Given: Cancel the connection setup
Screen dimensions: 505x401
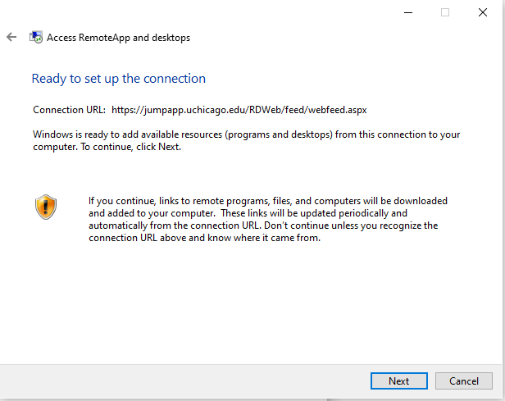Looking at the screenshot, I should 464,380.
